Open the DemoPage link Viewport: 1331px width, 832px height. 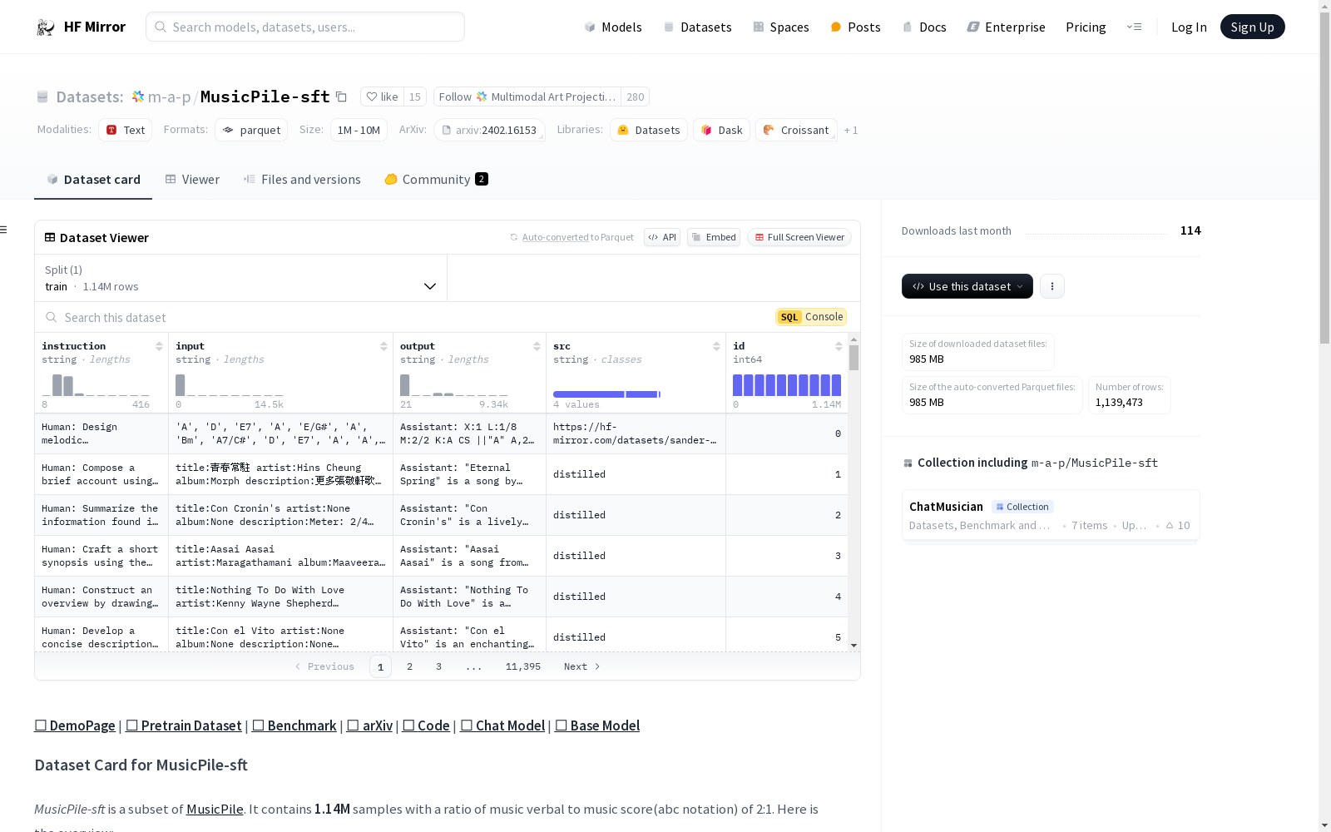75,726
